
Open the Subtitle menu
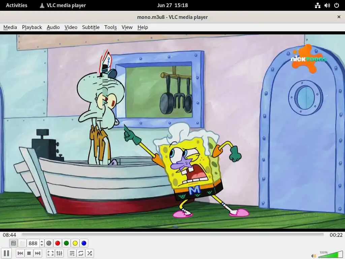(x=91, y=27)
